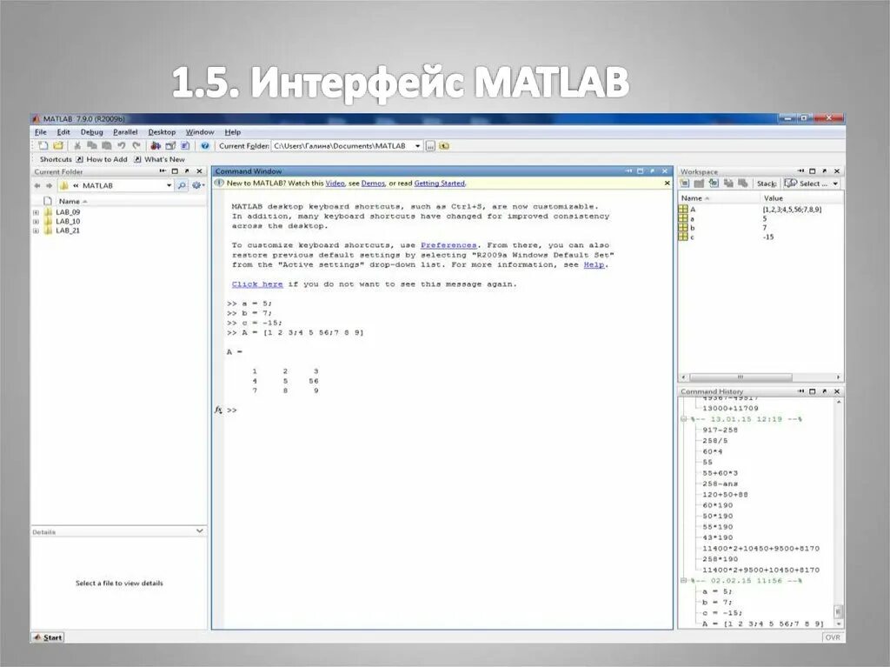Click the How to Add shortcut
This screenshot has height=667, width=890.
(102, 160)
